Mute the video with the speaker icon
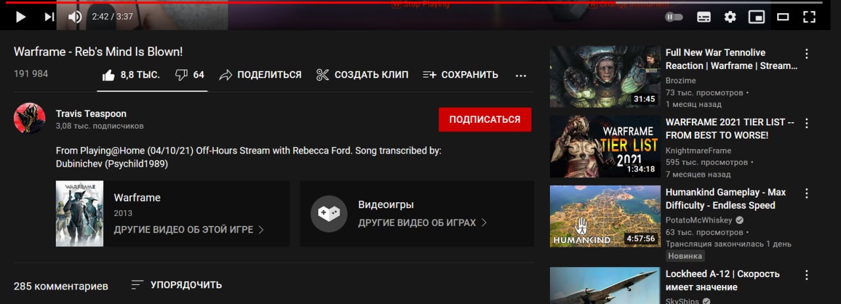 (75, 17)
